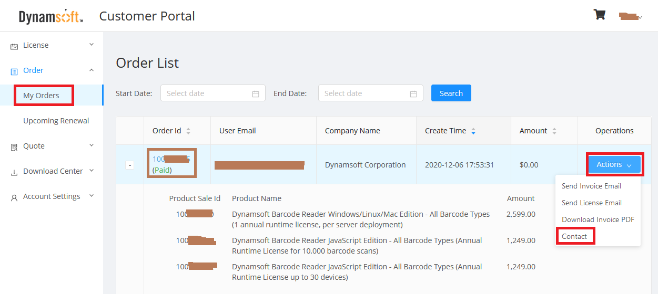
Task: Collapse the expanded order row
Action: point(130,165)
